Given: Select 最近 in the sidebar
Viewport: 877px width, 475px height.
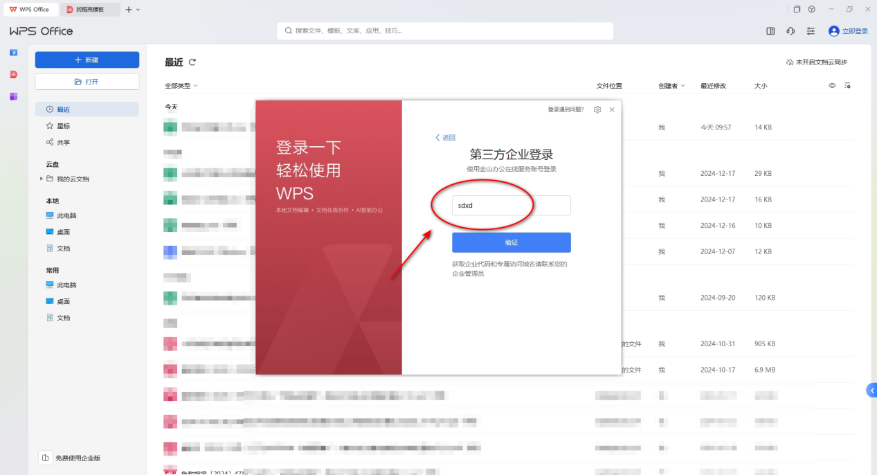Looking at the screenshot, I should coord(87,109).
